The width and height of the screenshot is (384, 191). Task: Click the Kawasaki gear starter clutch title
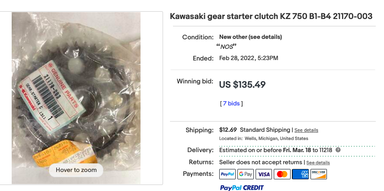(271, 16)
